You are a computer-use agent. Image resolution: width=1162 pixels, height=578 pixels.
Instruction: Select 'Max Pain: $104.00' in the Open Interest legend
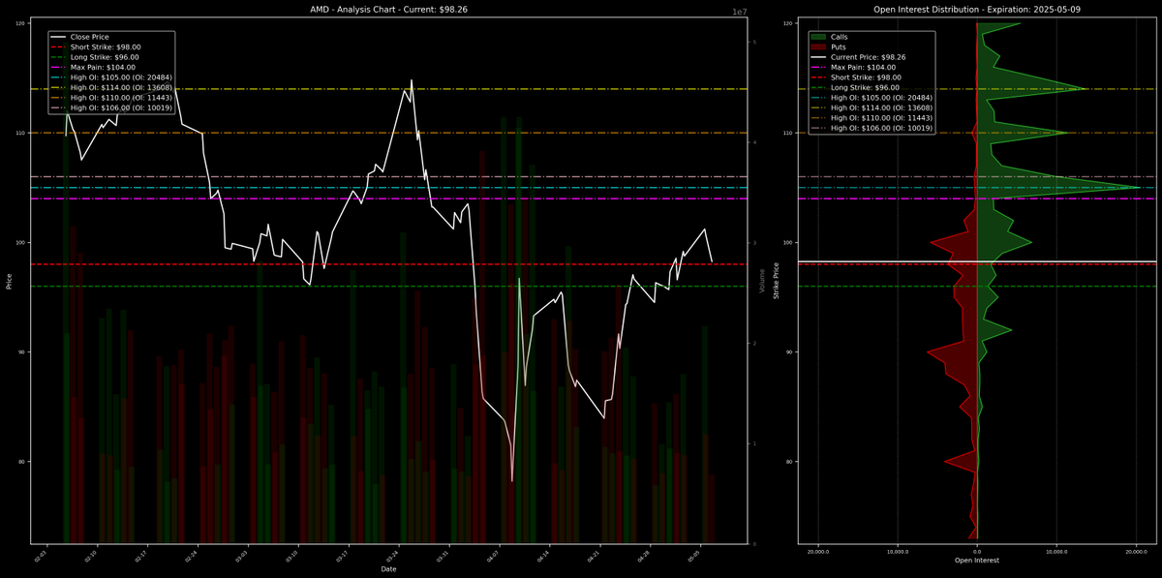(862, 68)
